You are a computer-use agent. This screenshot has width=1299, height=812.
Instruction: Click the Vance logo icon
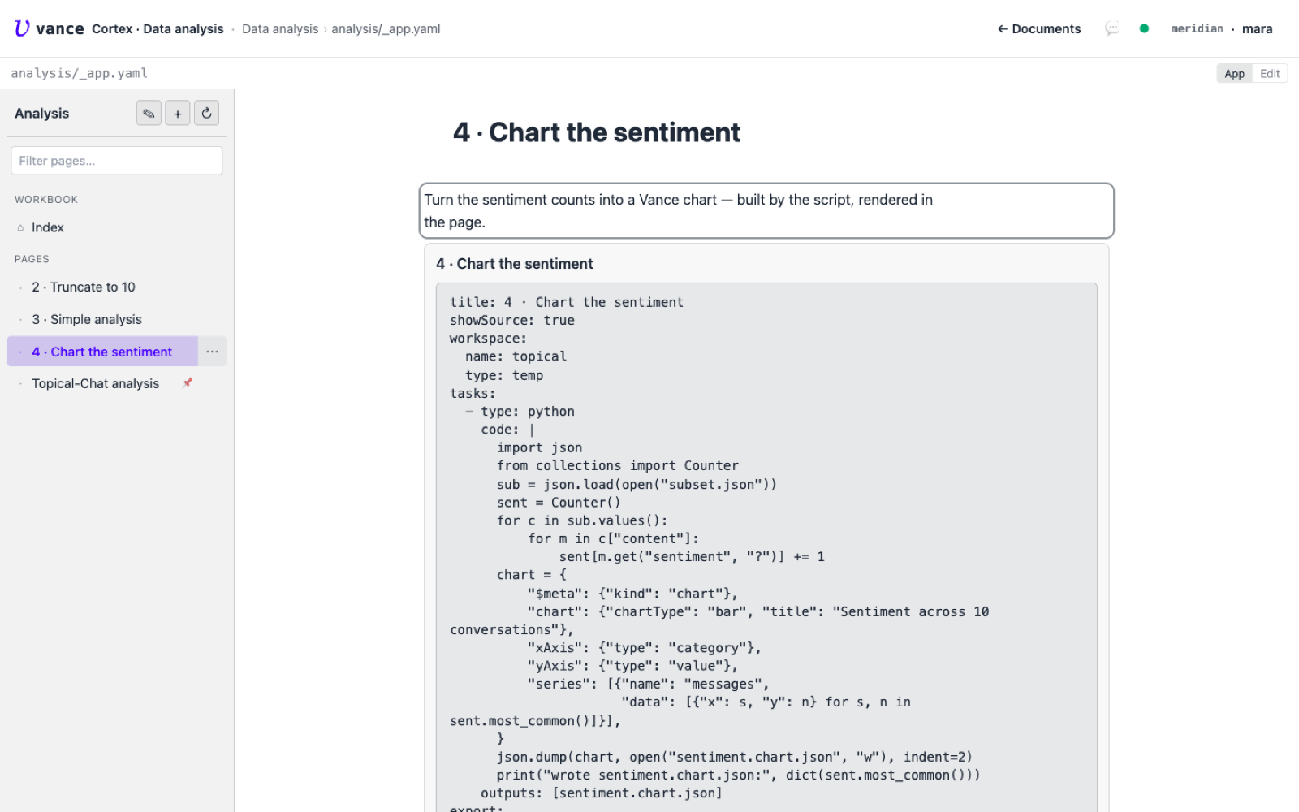(x=22, y=28)
